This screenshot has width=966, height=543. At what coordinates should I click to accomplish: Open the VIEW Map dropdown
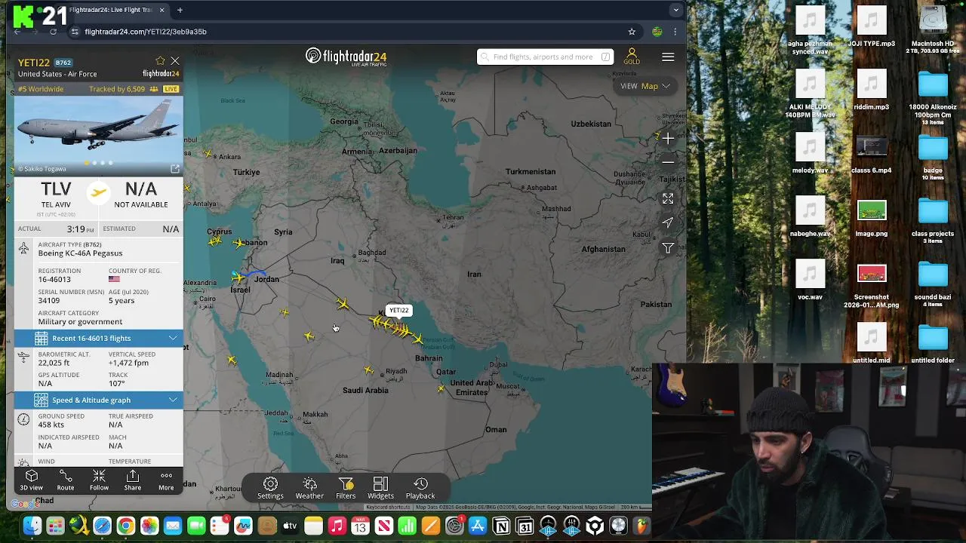coord(645,86)
